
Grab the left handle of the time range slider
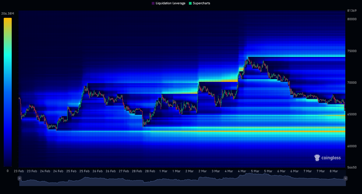[19, 178]
